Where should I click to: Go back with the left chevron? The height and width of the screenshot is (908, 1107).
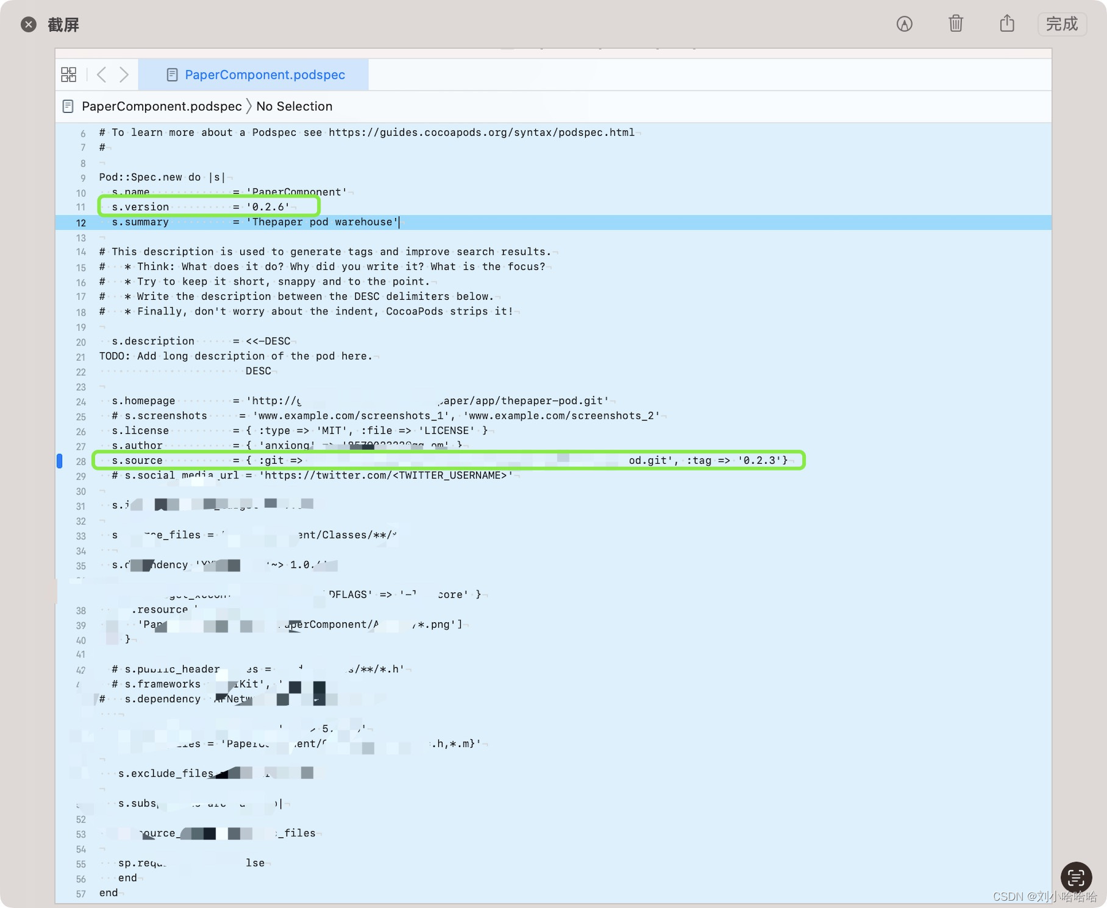click(102, 74)
